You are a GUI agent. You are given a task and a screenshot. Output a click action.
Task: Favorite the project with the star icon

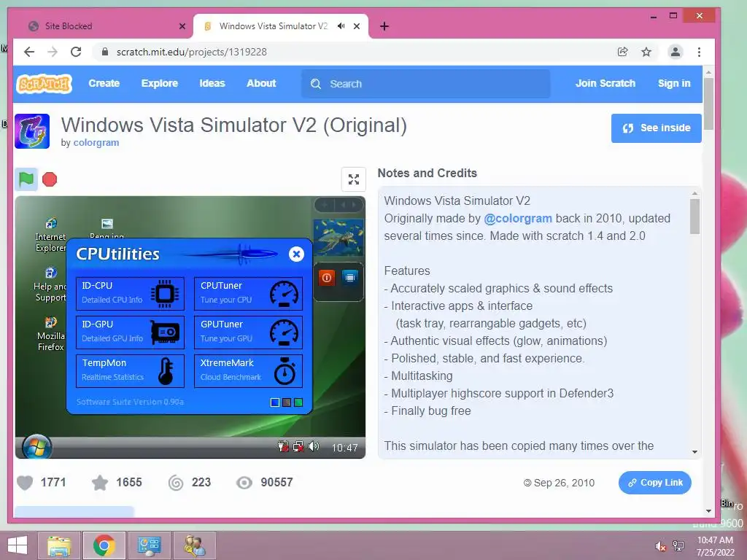(x=100, y=483)
